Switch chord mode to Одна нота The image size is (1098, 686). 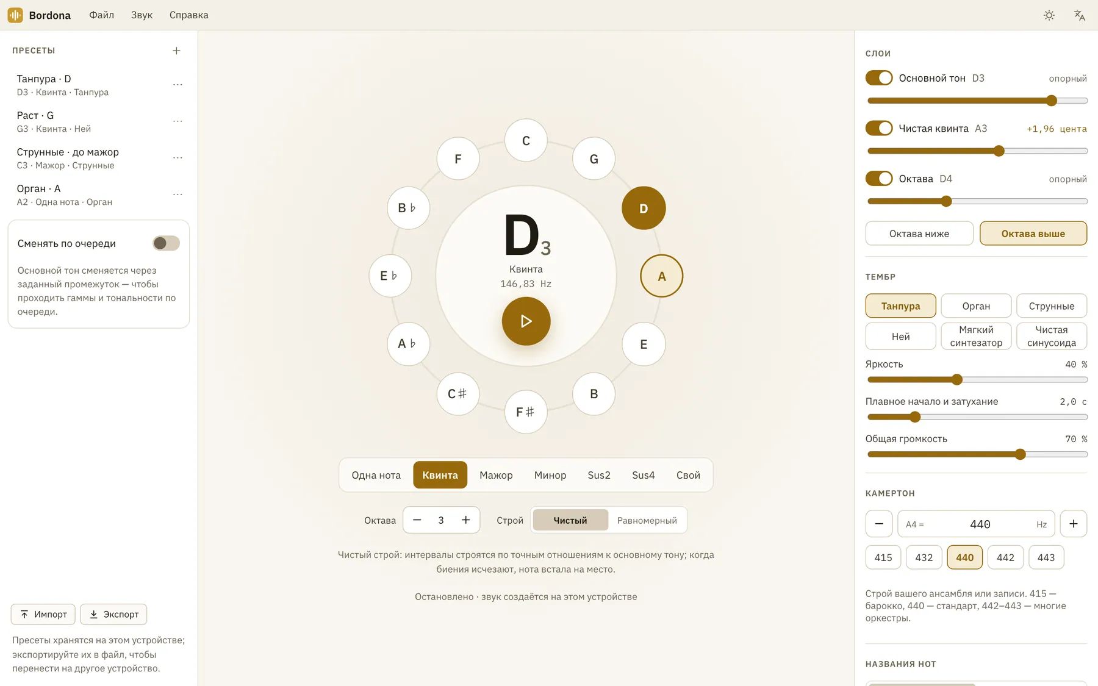point(376,475)
